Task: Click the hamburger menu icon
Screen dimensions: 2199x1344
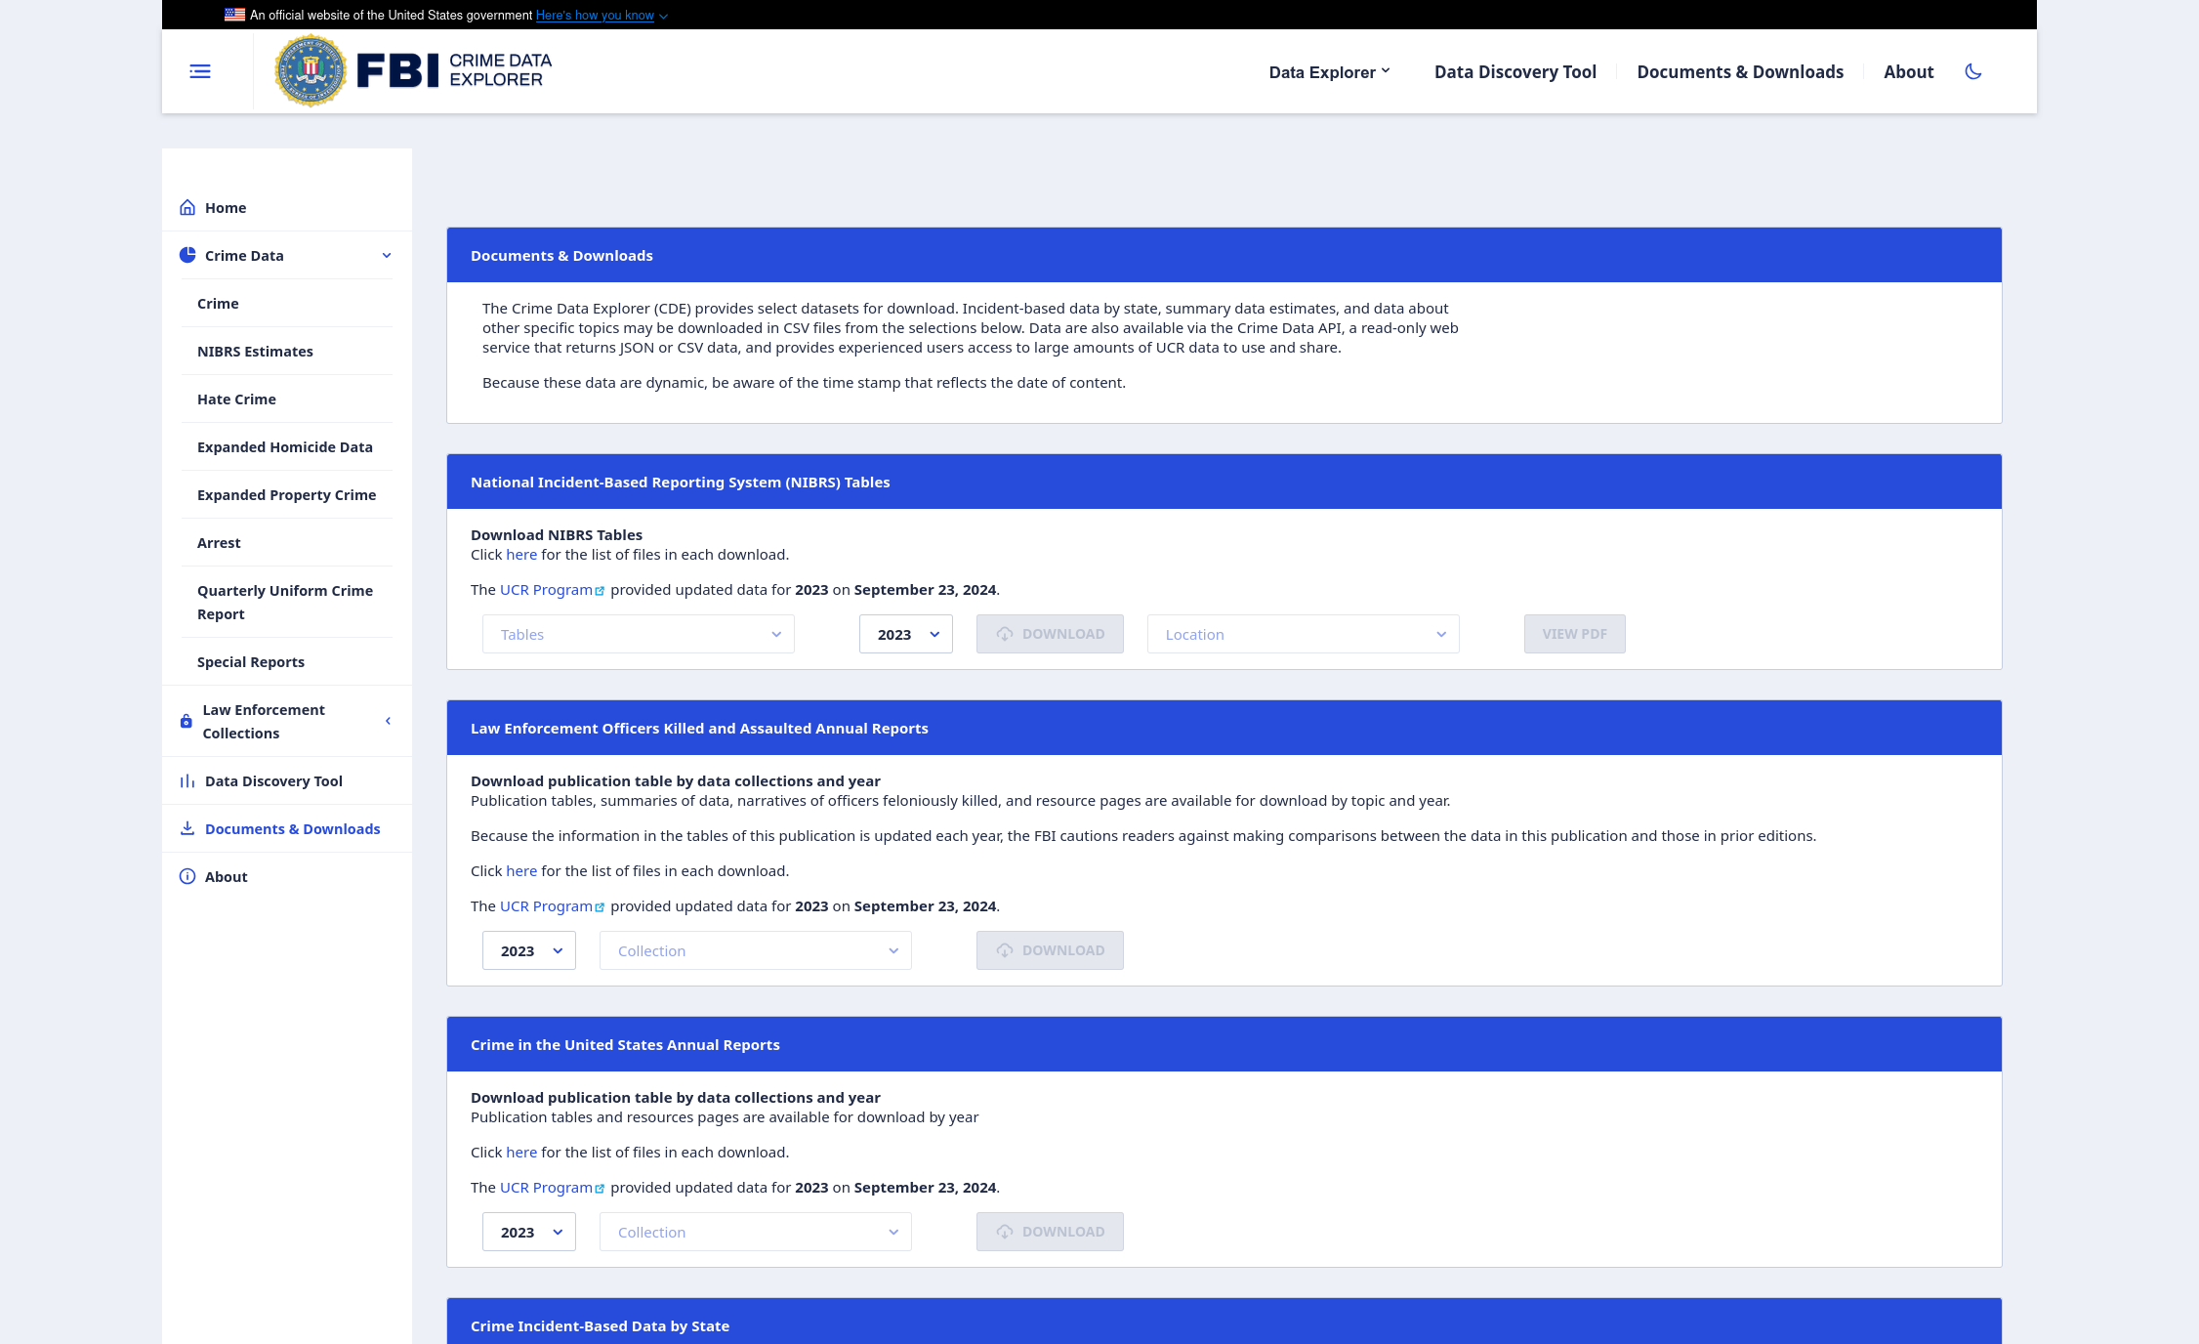Action: tap(200, 71)
